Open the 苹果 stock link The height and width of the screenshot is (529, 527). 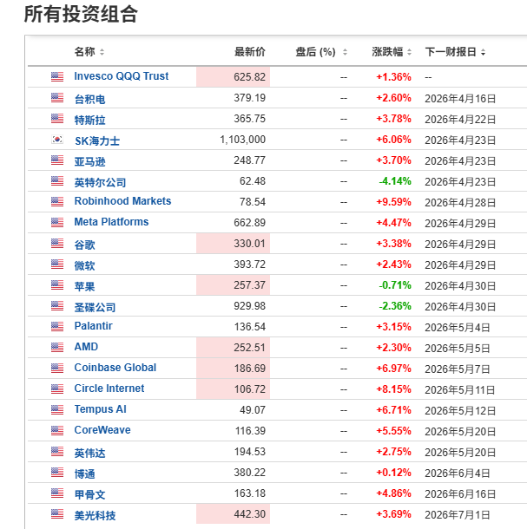pyautogui.click(x=85, y=286)
